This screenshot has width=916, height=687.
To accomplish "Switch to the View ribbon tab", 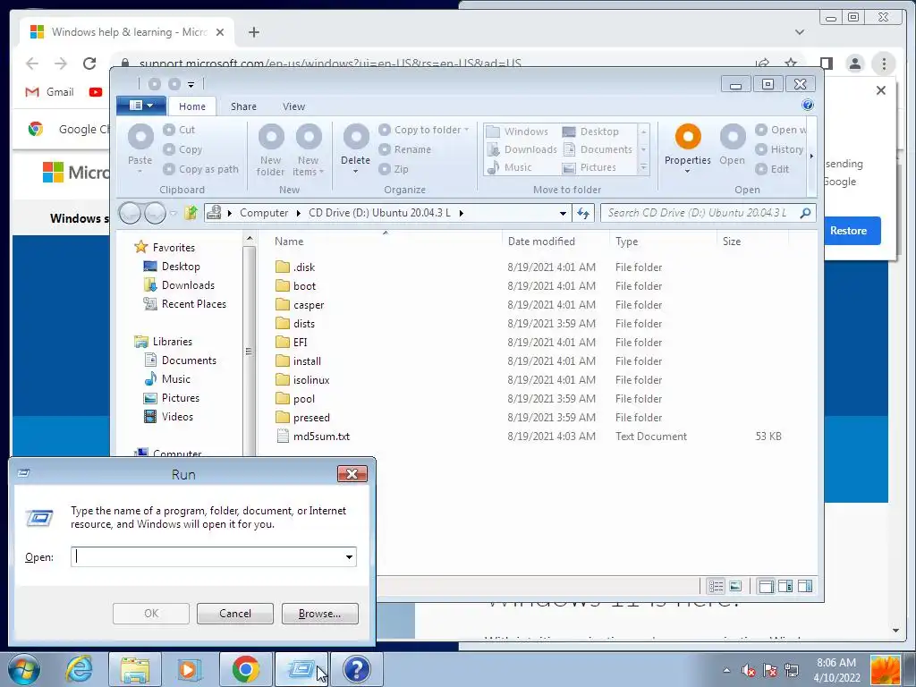I will coord(293,106).
